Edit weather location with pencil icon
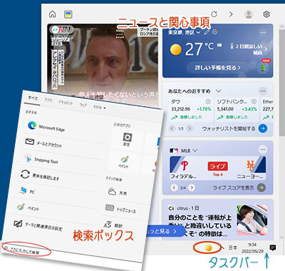This screenshot has width=285, height=271. pyautogui.click(x=207, y=32)
